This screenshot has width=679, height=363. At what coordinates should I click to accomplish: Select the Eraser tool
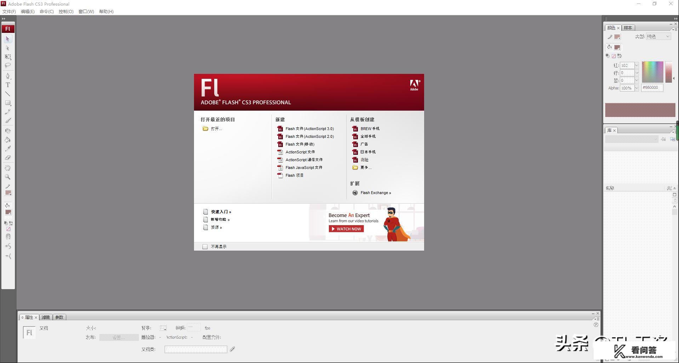pos(7,158)
